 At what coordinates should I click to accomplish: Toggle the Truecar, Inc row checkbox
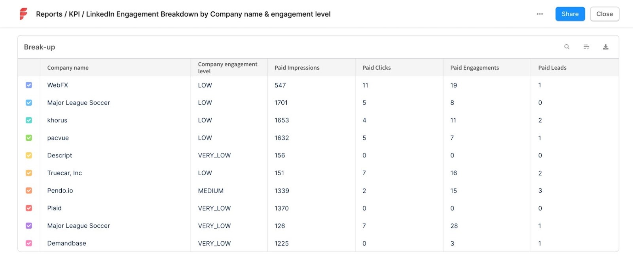click(x=29, y=173)
